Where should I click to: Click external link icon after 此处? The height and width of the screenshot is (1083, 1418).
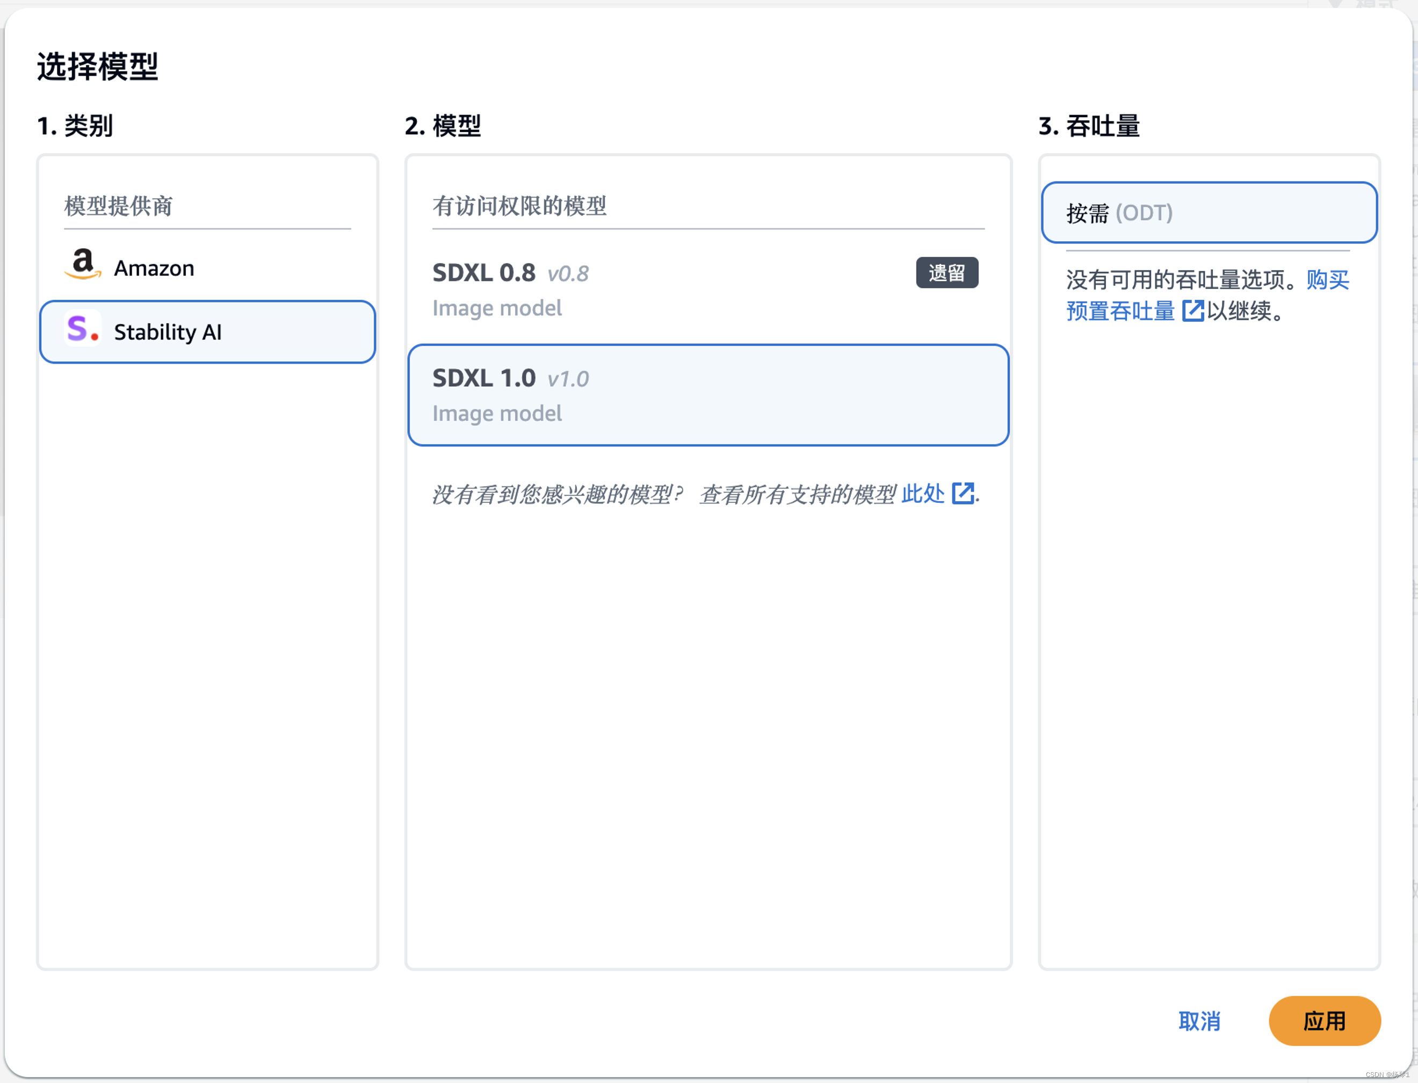(x=963, y=494)
